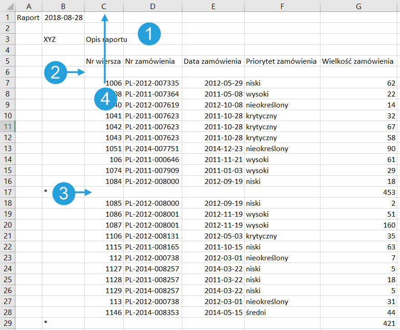Select row 17 header
This screenshot has height=330, width=400.
click(7, 193)
